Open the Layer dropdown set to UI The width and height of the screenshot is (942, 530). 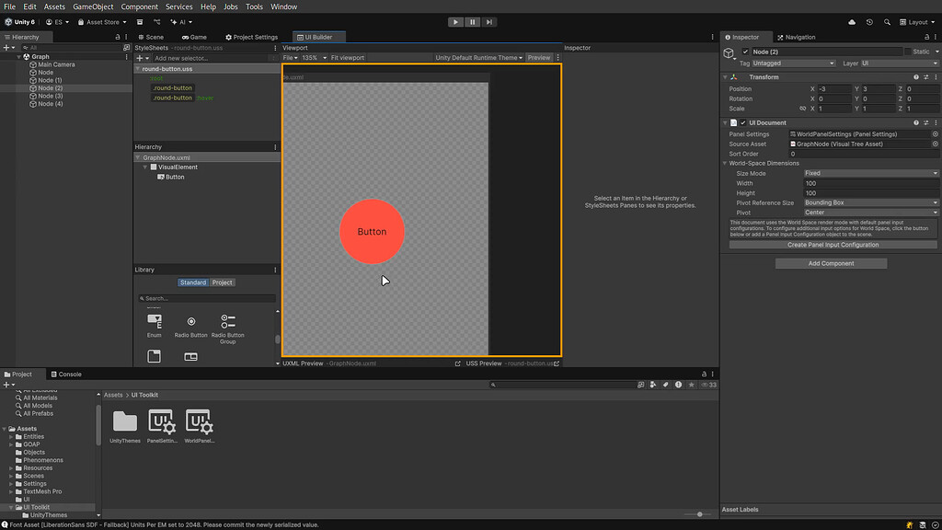pos(900,63)
